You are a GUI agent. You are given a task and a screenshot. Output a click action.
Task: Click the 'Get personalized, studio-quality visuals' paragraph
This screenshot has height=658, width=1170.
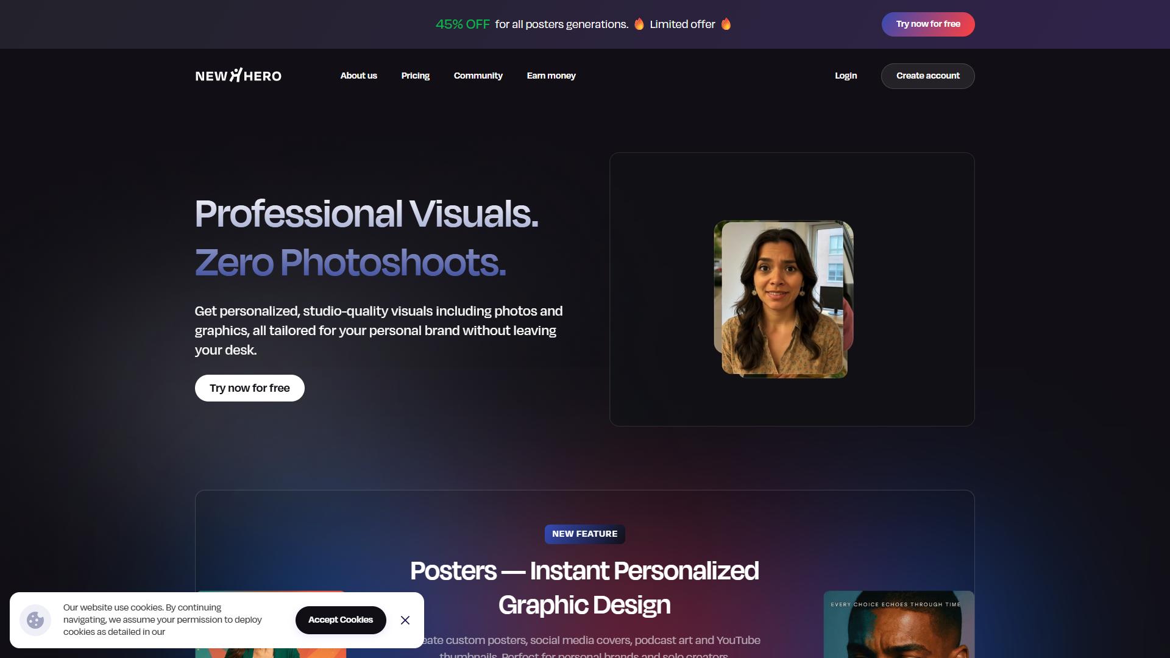pos(378,330)
